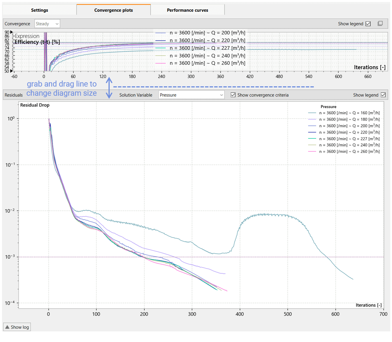392x342 pixels.
Task: Click the Q = 240 entry in Pressure legend
Action: pos(344,145)
